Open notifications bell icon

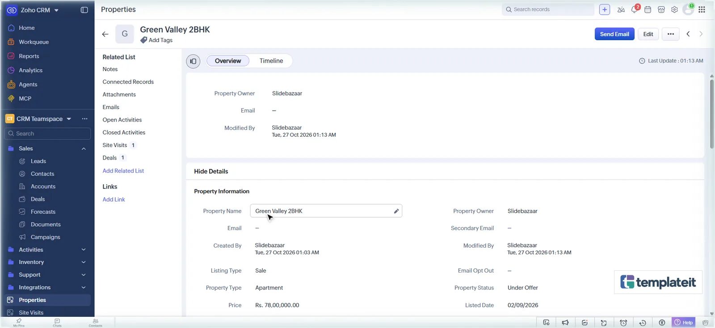click(x=635, y=9)
